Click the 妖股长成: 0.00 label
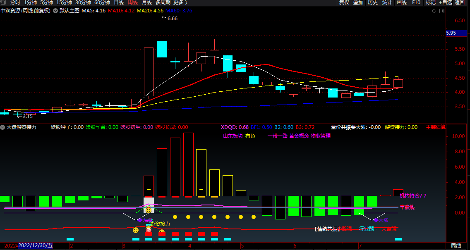470x250 pixels. 171,127
